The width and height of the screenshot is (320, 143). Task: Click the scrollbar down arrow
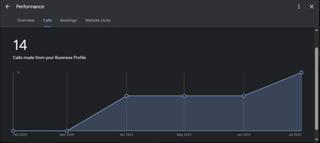pos(317,140)
